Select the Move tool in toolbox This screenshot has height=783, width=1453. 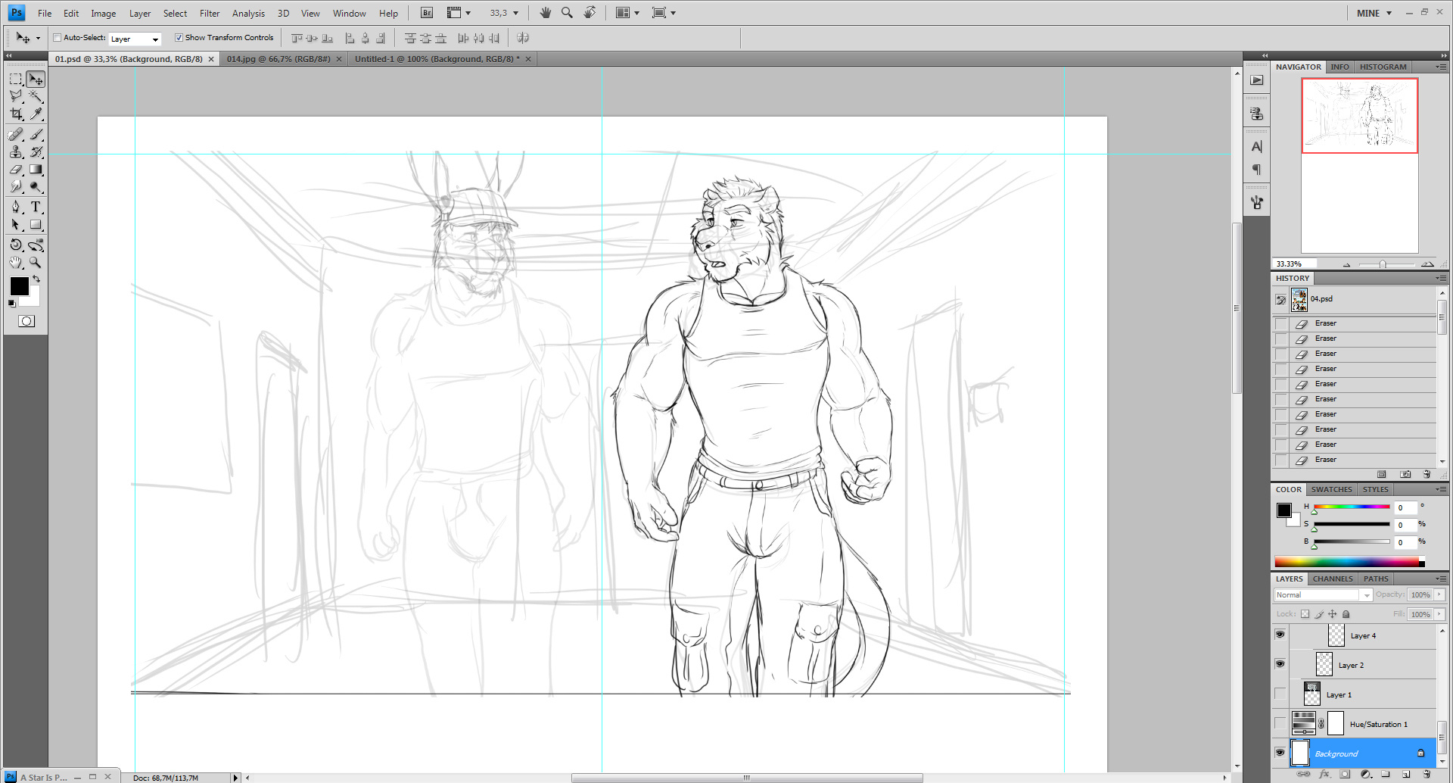click(x=36, y=79)
